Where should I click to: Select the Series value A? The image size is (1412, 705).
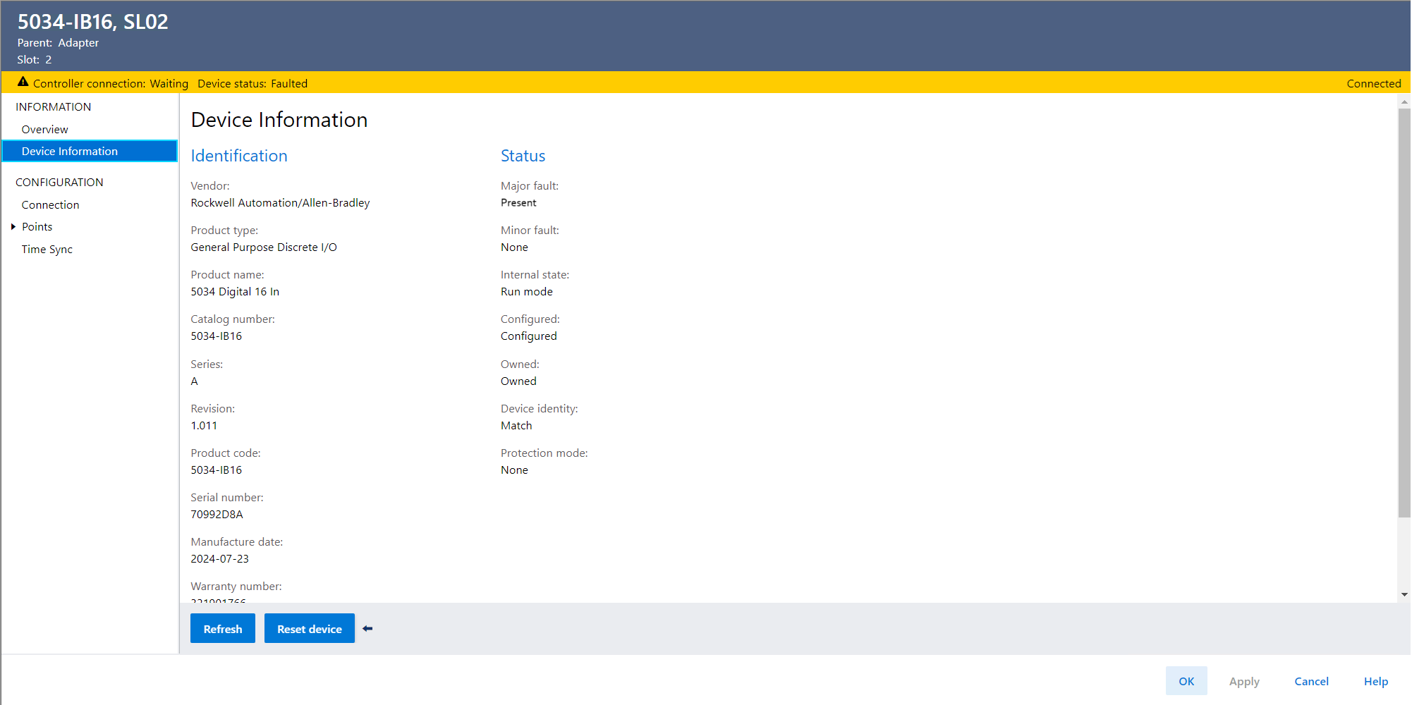point(195,381)
